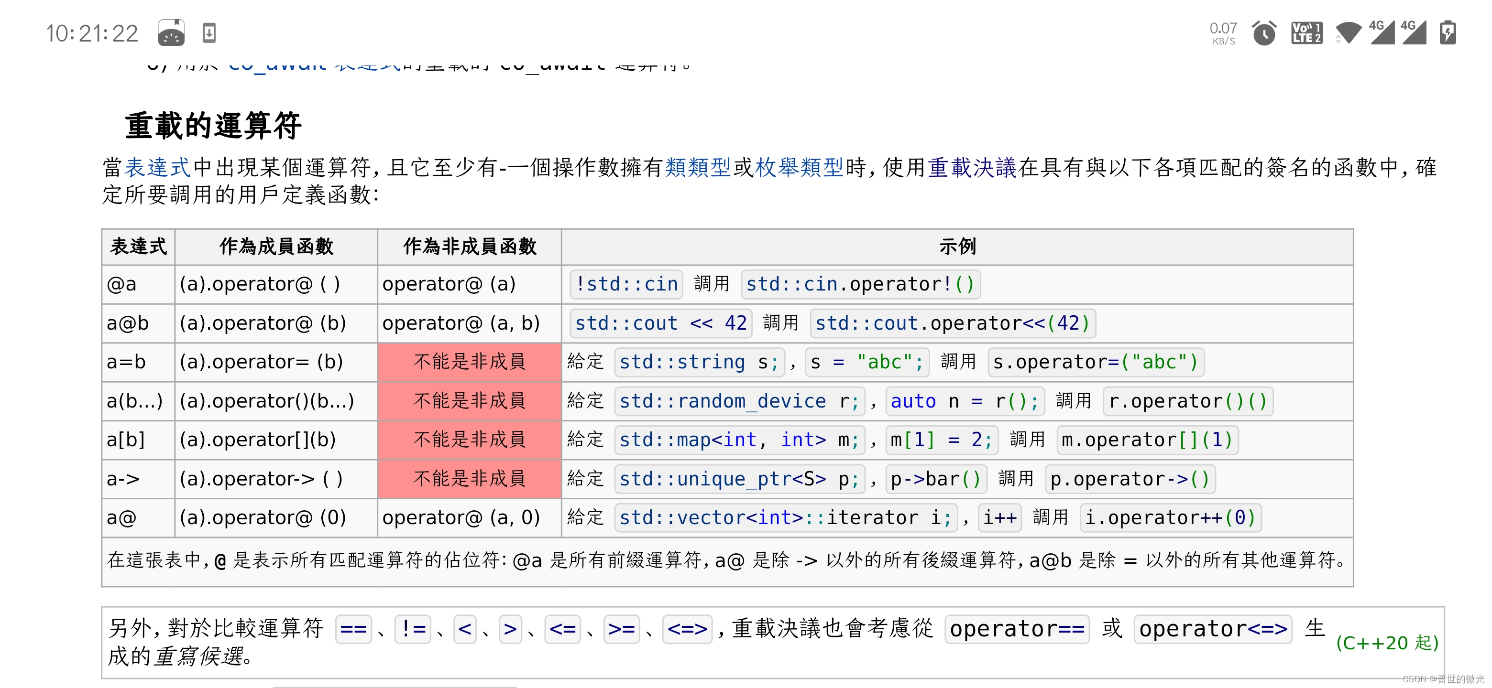Tap the 10:21:22 clock in status bar
Screen dimensions: 1492x688
92,33
